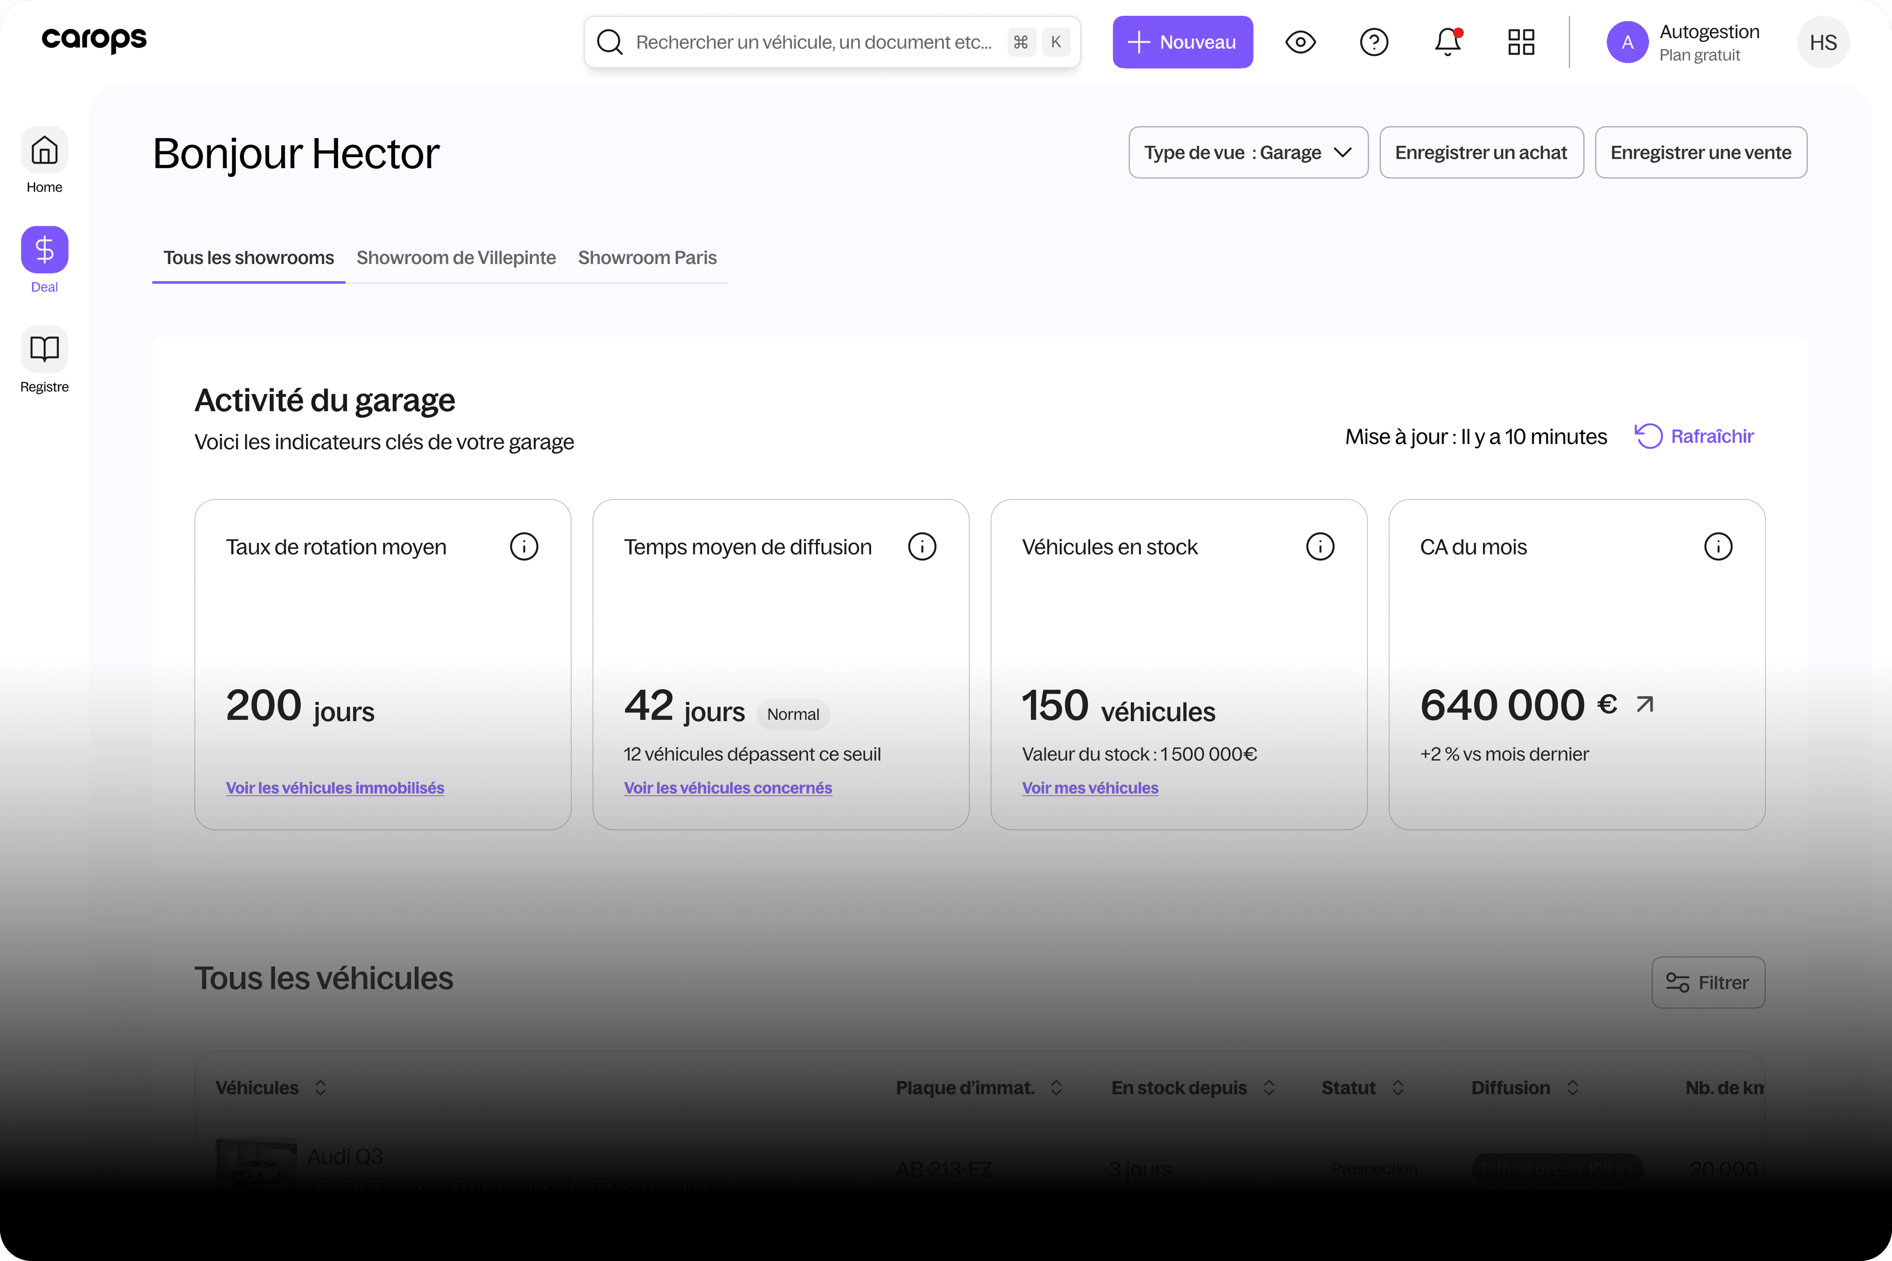Screen dimensions: 1892x1261
Task: Toggle the eye visibility icon in header
Action: [1300, 42]
